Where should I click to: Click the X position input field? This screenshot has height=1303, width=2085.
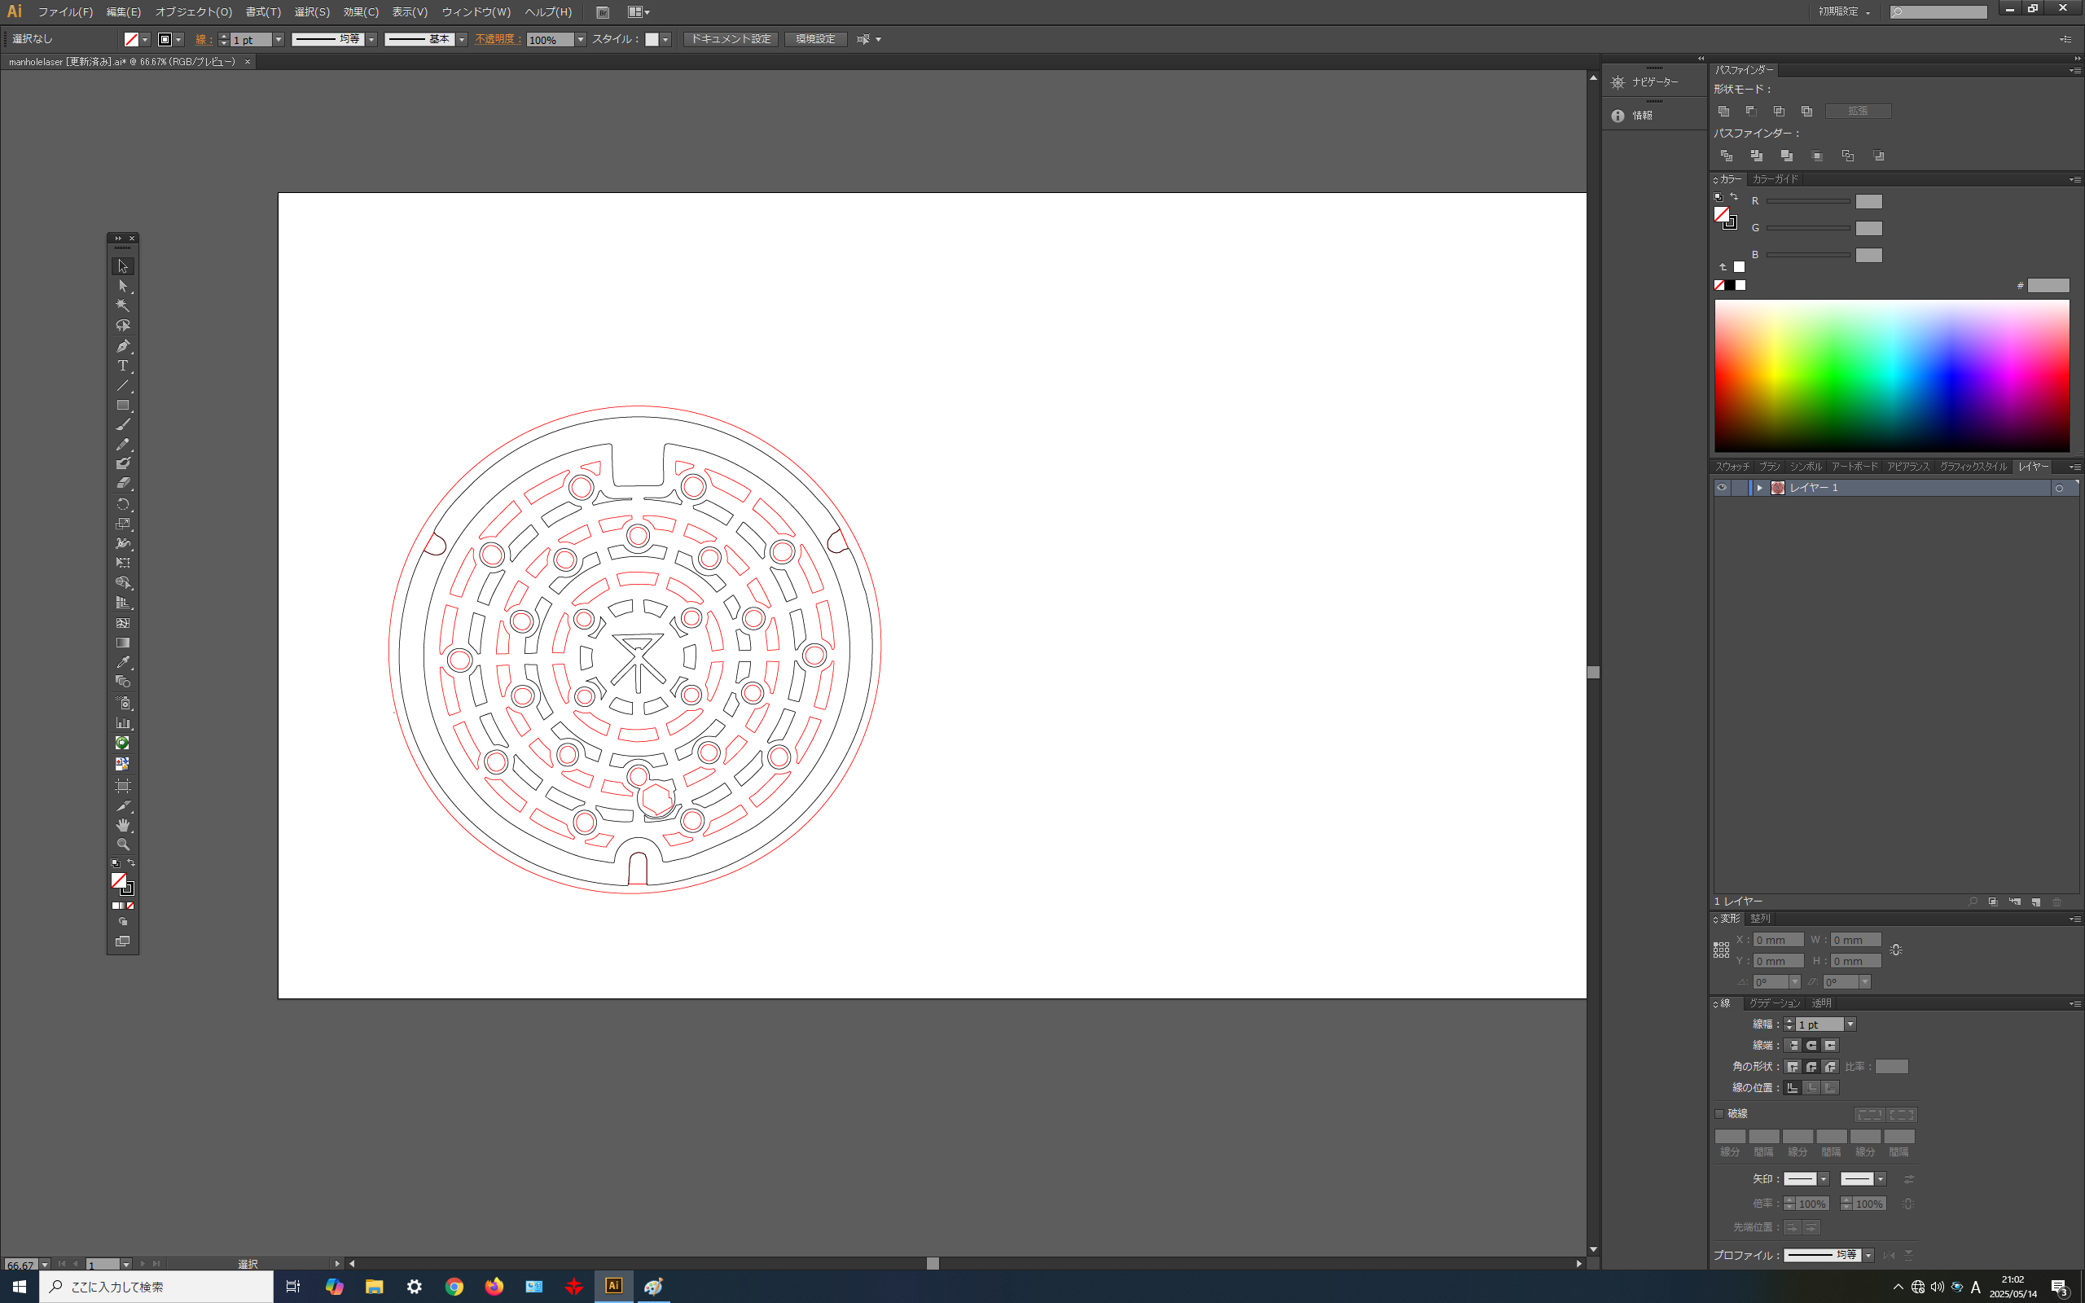coord(1777,940)
